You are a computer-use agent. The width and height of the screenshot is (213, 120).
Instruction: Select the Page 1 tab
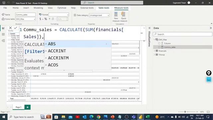[19, 107]
